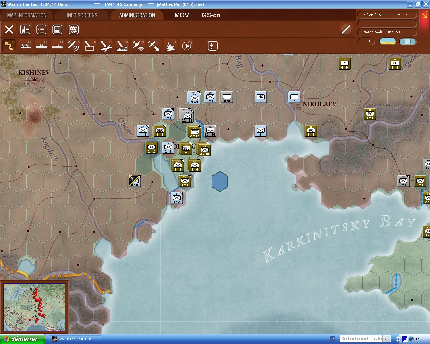The image size is (430, 344).
Task: Select the SEC 1=1 unit counter
Action: click(160, 131)
